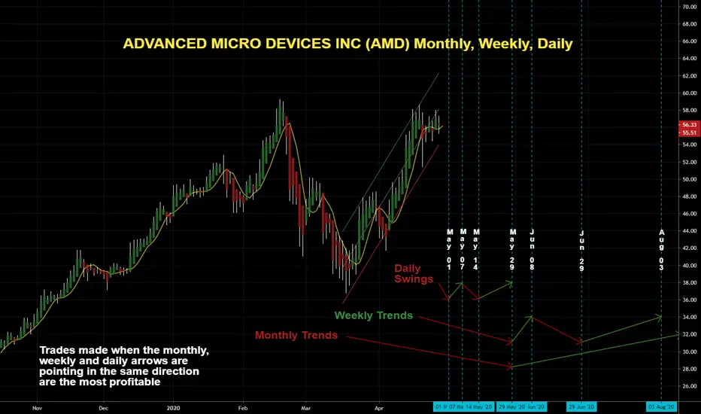The height and width of the screenshot is (414, 701).
Task: Click the '29 May '20' cyan date tag
Action: 512,406
